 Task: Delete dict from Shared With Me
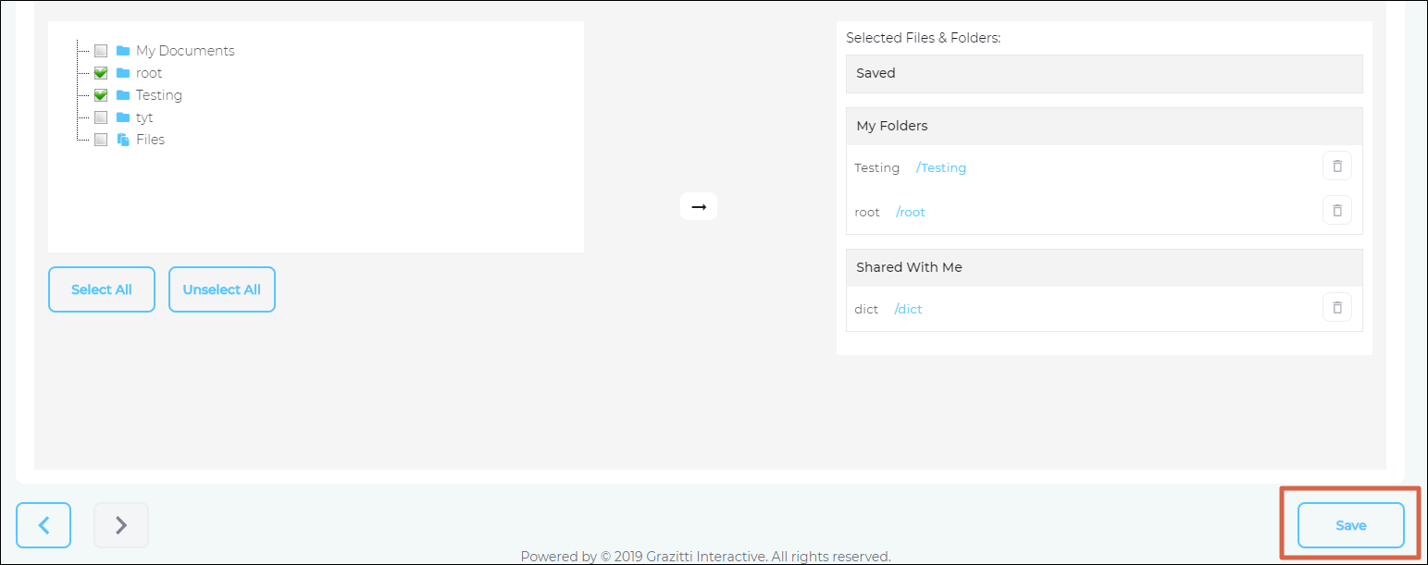point(1336,308)
